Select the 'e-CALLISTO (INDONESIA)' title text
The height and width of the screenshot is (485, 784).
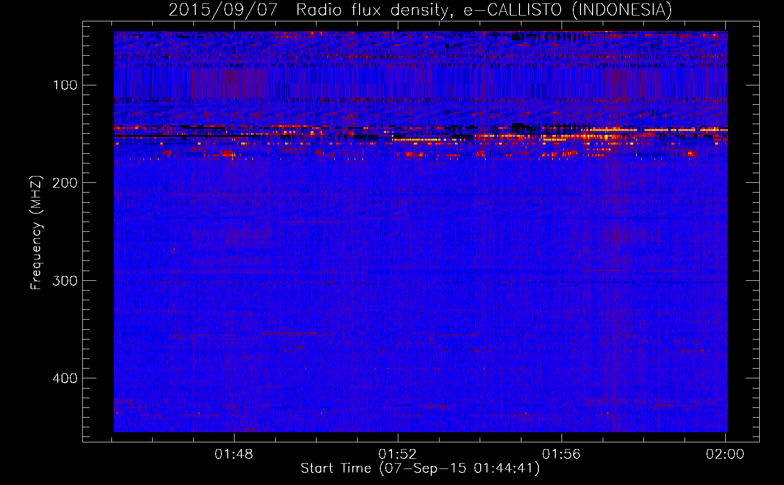coord(567,10)
